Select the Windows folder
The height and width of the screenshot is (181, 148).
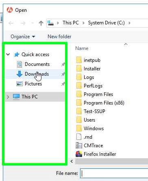click(94, 129)
